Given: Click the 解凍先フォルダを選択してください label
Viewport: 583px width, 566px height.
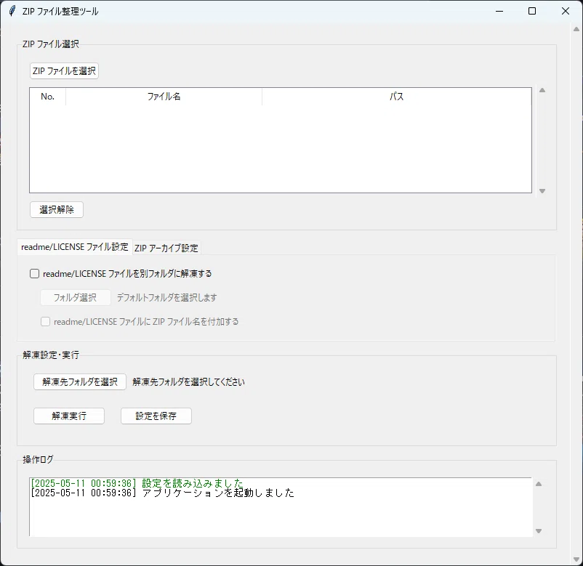Looking at the screenshot, I should pyautogui.click(x=188, y=382).
